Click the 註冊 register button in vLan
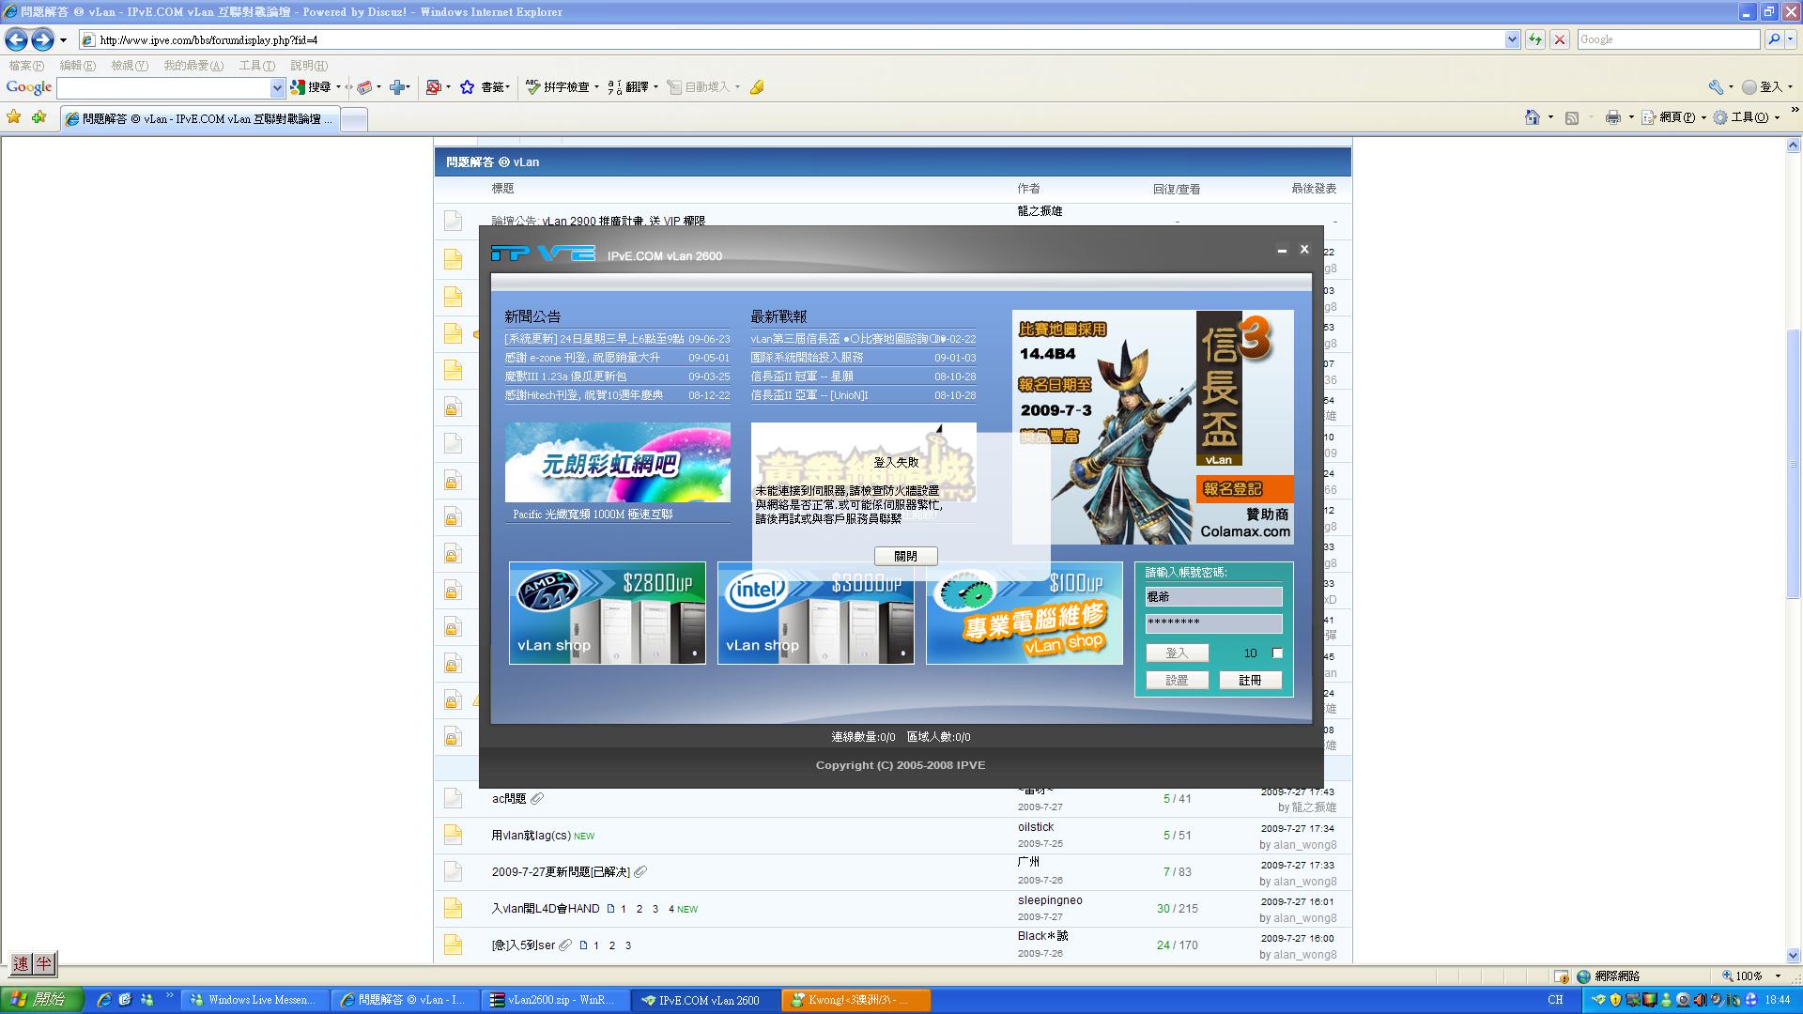 pos(1250,680)
